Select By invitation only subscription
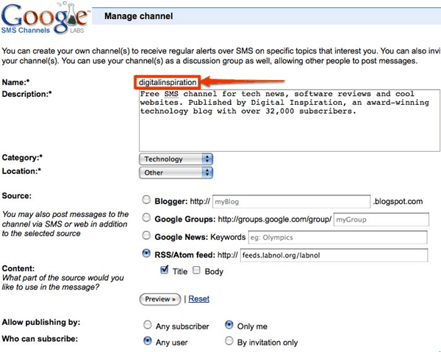The height and width of the screenshot is (352, 441). click(x=229, y=341)
